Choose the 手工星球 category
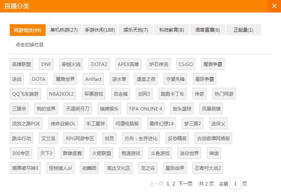Viewport: 281px width, 196px height. coord(96,123)
